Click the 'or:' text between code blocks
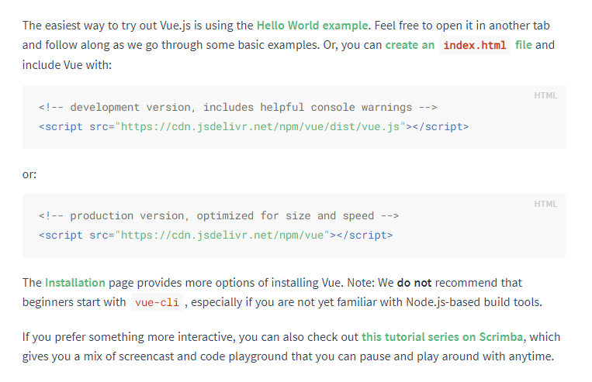 click(29, 174)
